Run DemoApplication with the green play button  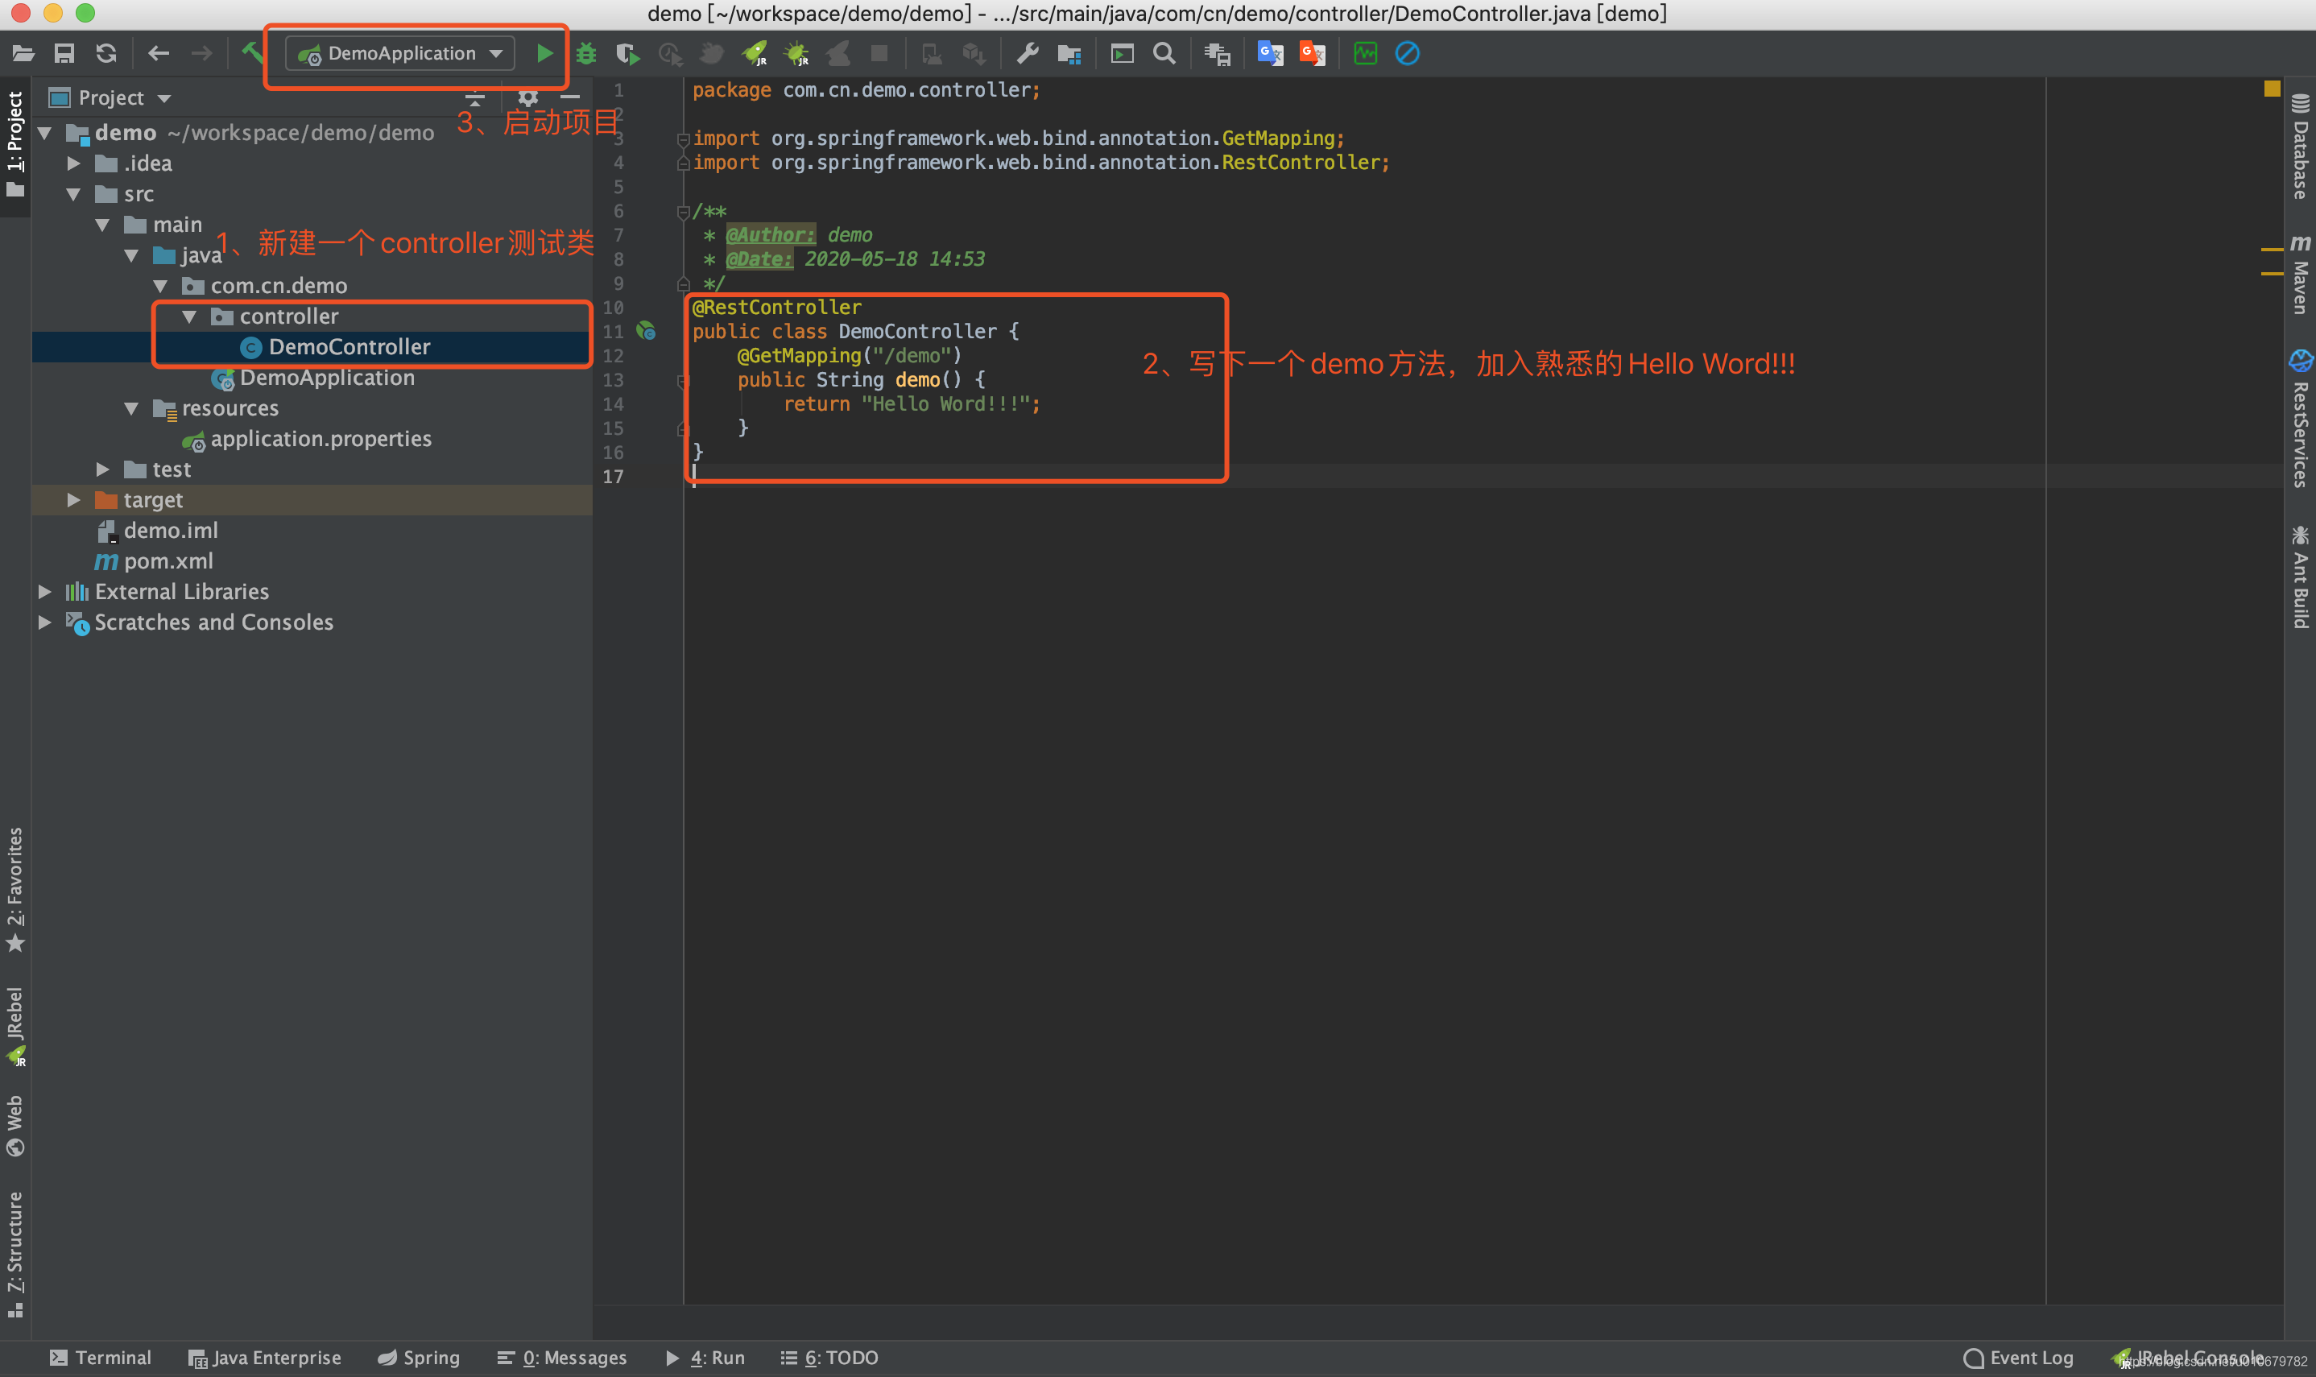(x=544, y=54)
